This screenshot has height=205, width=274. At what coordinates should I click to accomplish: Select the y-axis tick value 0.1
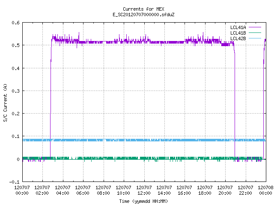tap(15, 136)
